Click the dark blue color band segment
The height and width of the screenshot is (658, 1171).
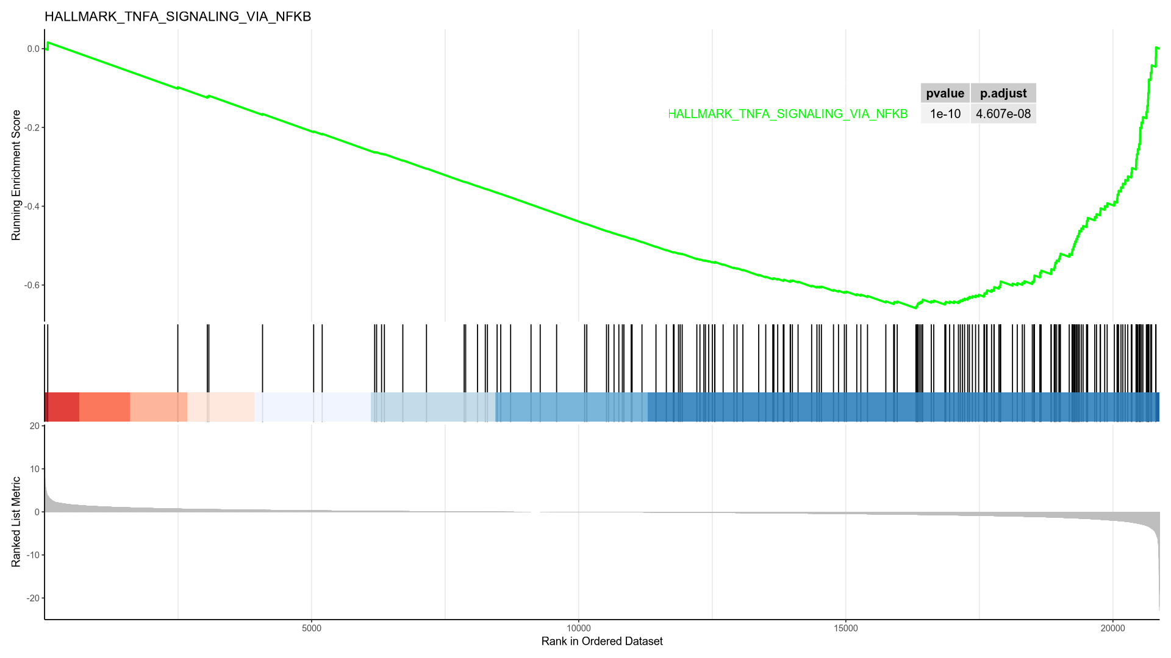pyautogui.click(x=903, y=407)
